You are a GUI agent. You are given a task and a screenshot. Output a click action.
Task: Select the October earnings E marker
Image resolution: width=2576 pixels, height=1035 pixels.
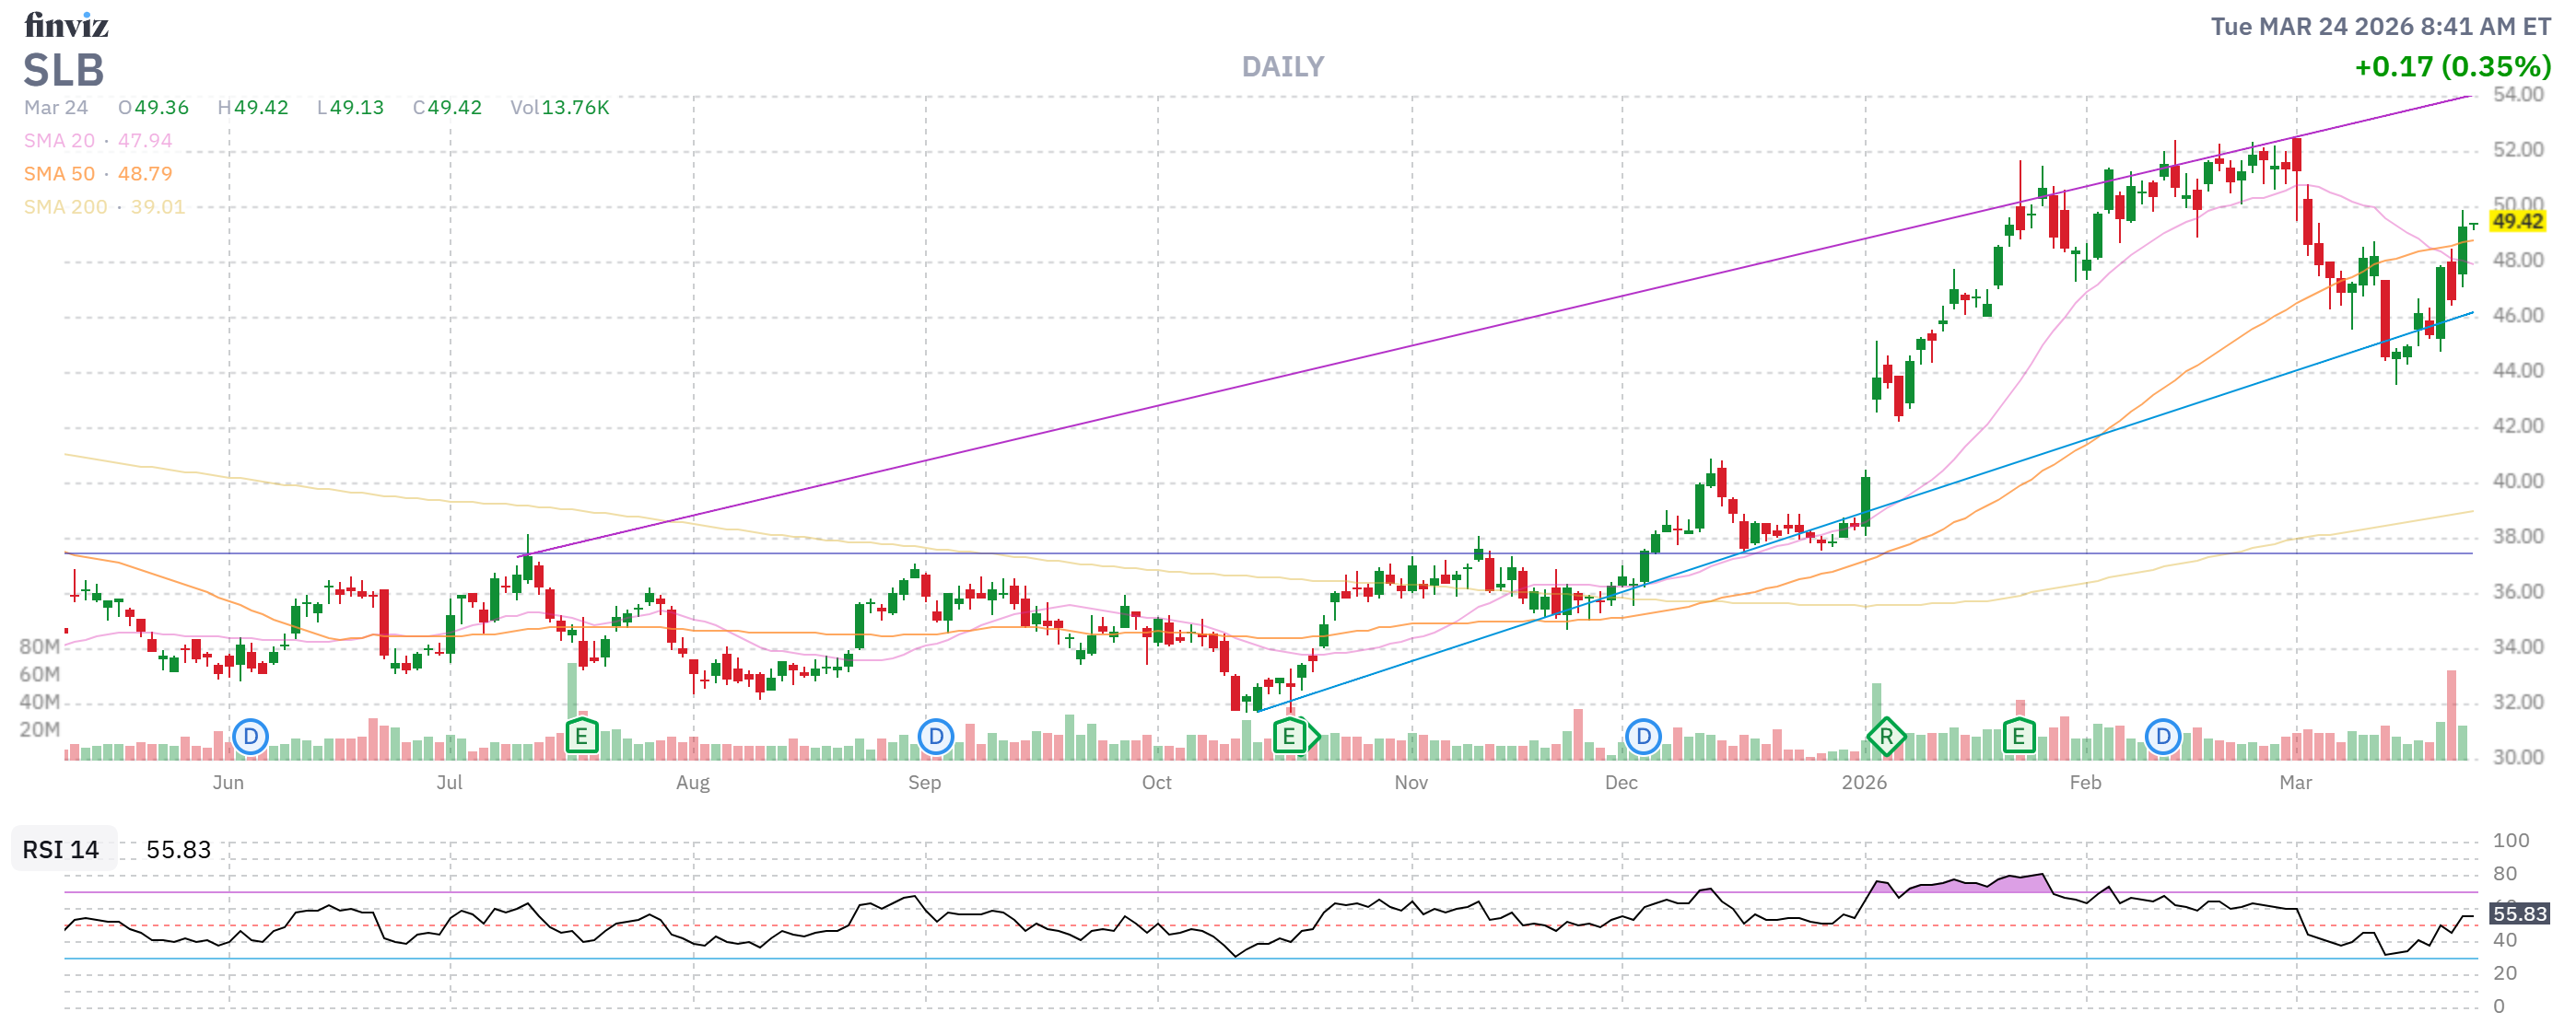click(x=1289, y=738)
